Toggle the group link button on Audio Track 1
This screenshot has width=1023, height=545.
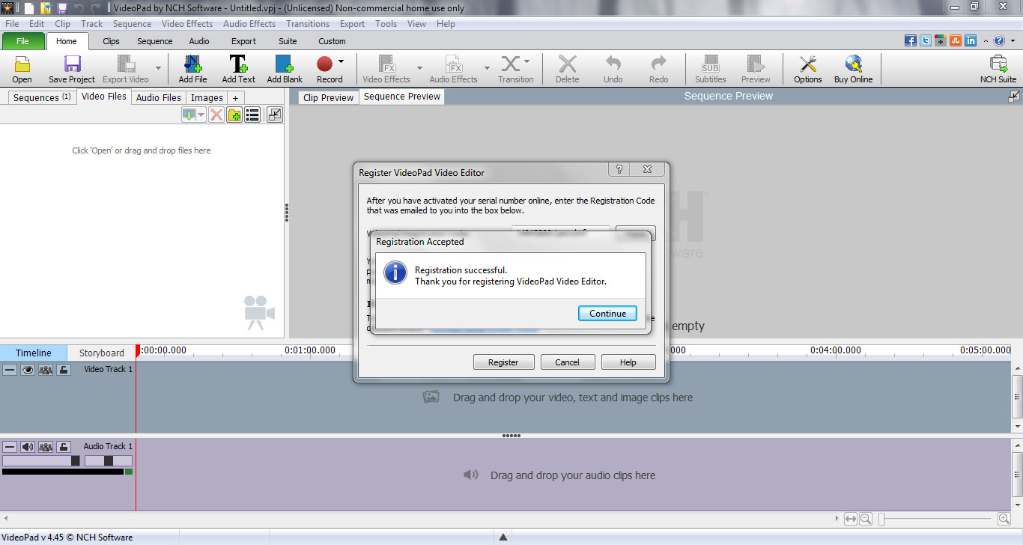pyautogui.click(x=46, y=447)
